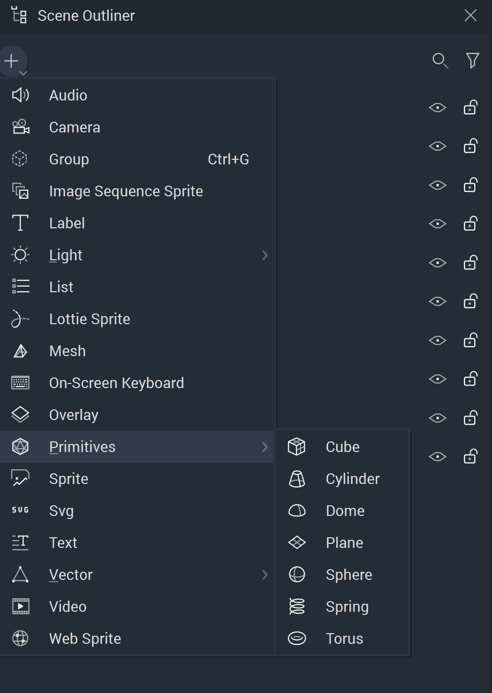Image resolution: width=492 pixels, height=693 pixels.
Task: Expand the Light submenu arrow
Action: 265,255
